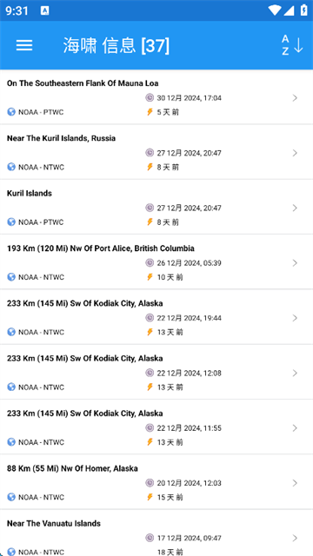
Task: Select Kodiak City entry dated 22 12月 12:08
Action: [156, 372]
